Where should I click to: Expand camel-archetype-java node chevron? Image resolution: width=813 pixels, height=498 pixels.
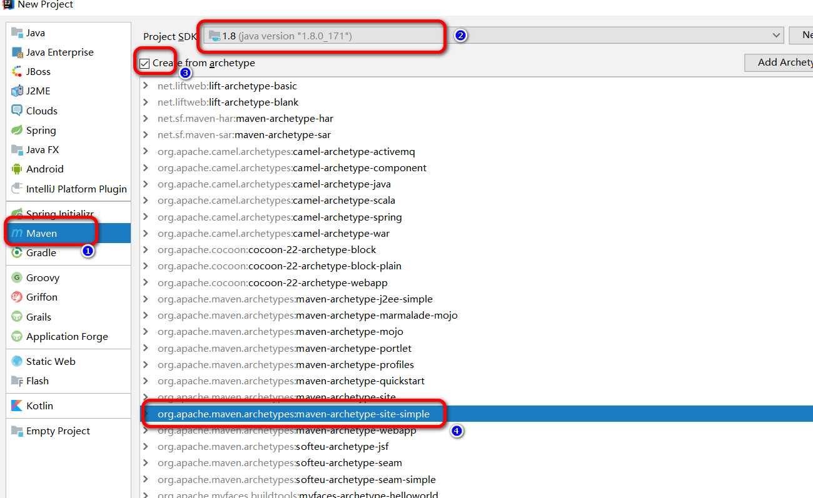(146, 184)
